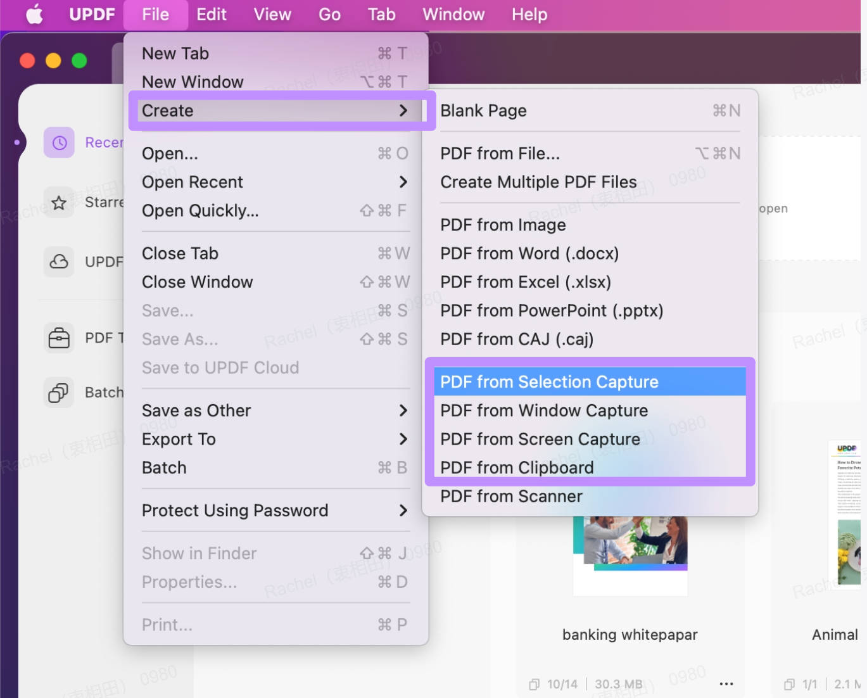
Task: Open the Apple menu icon
Action: 35,14
